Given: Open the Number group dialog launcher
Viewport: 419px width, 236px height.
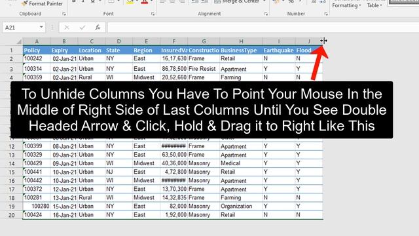Looking at the screenshot, I should 326,14.
